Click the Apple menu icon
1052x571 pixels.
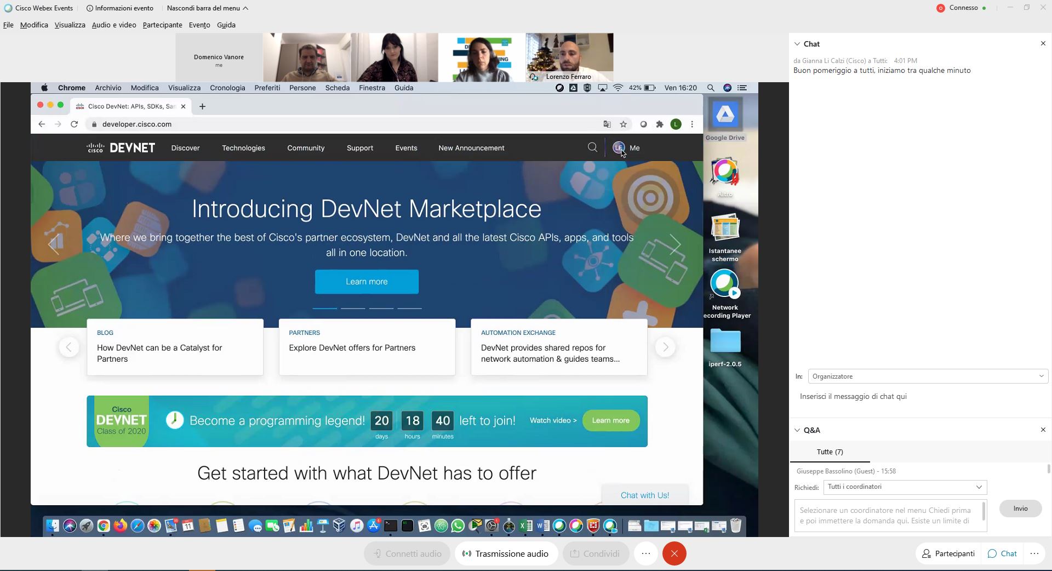pos(45,88)
